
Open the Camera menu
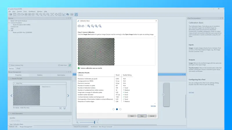tap(19, 11)
